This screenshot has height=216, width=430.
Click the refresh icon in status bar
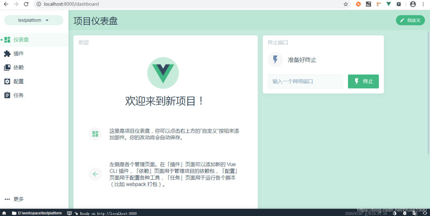pos(425,213)
